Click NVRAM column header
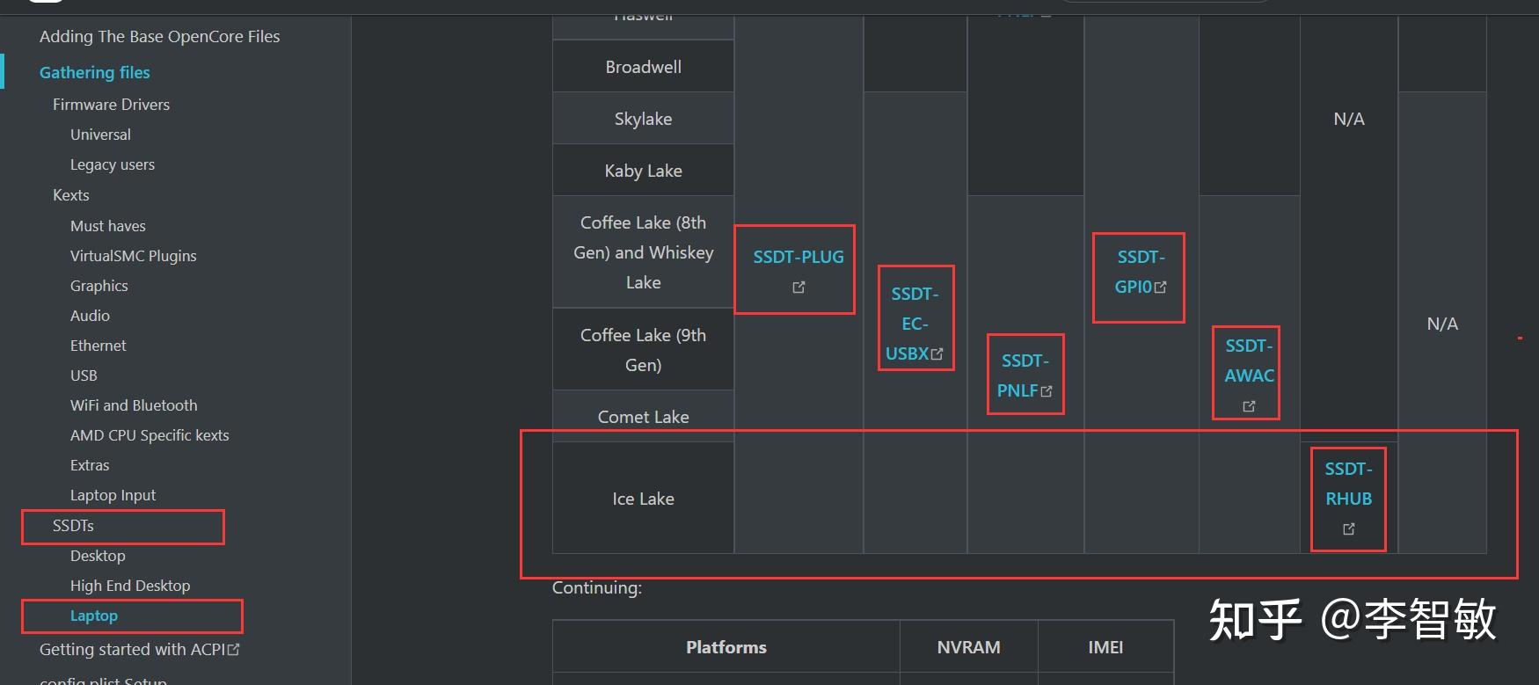 968,647
